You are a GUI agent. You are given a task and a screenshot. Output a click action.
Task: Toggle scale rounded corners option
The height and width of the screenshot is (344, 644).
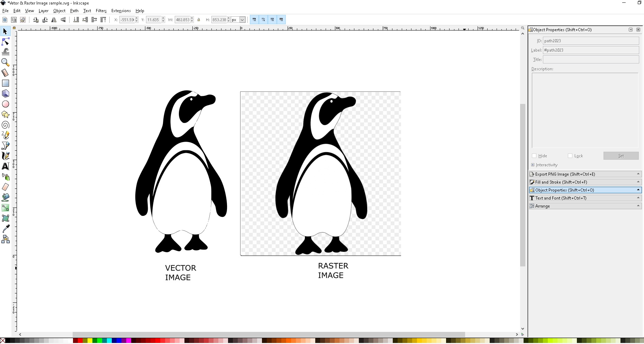tap(263, 20)
